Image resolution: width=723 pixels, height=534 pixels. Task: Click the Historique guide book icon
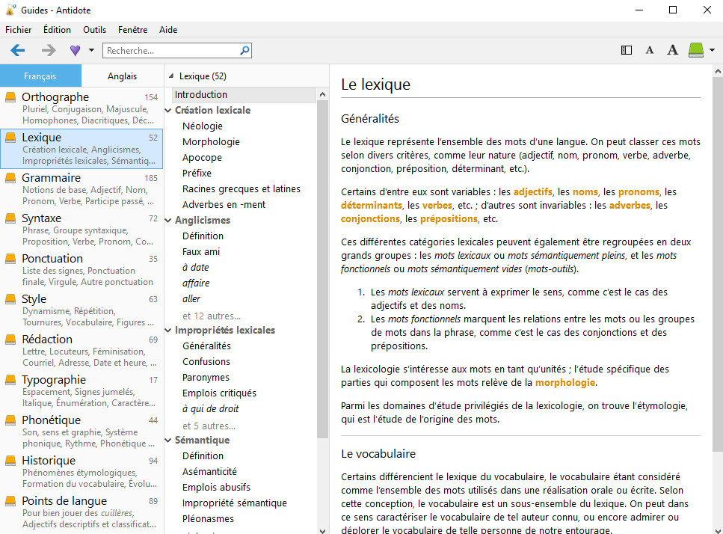(x=10, y=460)
